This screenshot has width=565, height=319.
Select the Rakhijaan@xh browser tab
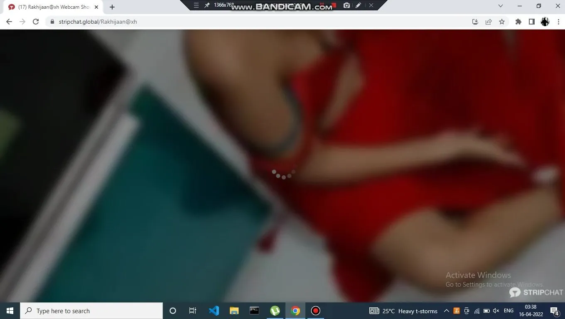[52, 7]
